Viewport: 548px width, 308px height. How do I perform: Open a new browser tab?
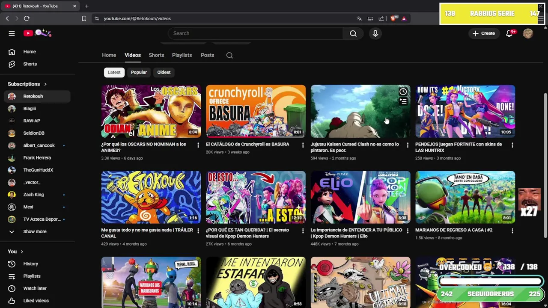(x=86, y=6)
